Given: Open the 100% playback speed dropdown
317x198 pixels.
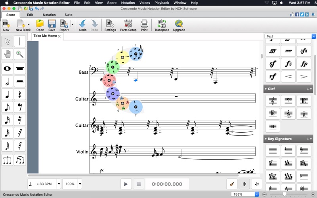Looking at the screenshot, I should (80, 184).
